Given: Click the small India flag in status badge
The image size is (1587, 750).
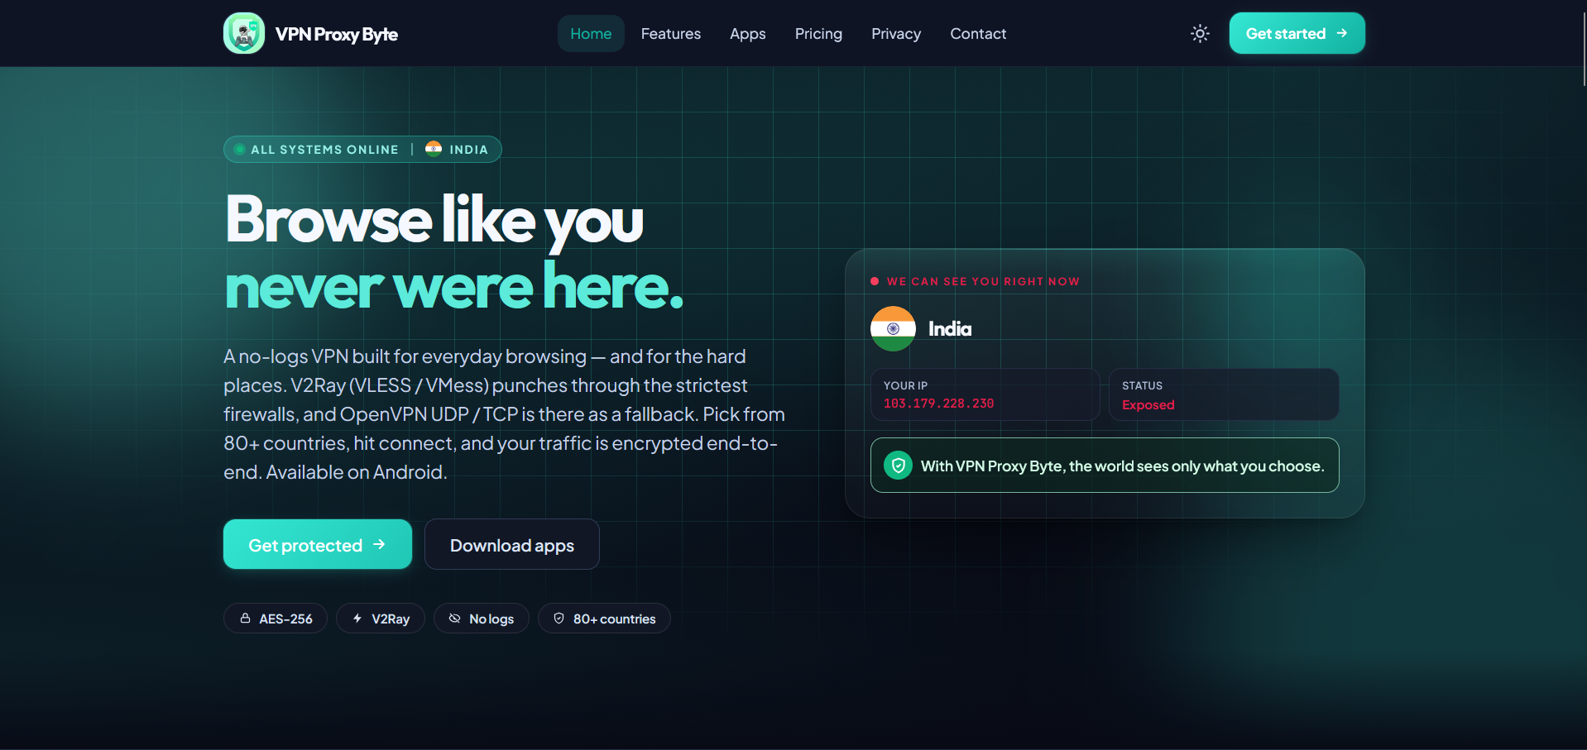Looking at the screenshot, I should point(434,149).
